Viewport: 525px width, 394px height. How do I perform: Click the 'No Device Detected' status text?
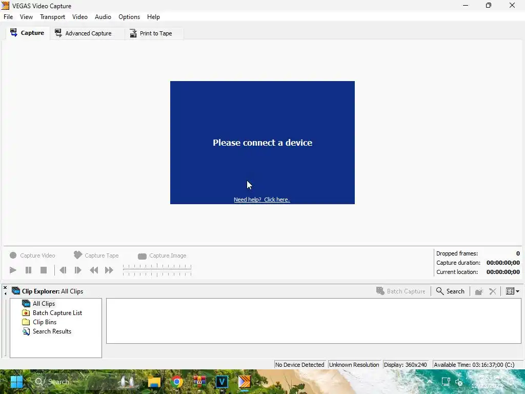tap(299, 365)
